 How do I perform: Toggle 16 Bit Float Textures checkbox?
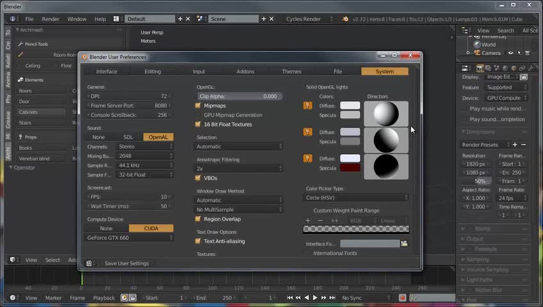tap(198, 124)
